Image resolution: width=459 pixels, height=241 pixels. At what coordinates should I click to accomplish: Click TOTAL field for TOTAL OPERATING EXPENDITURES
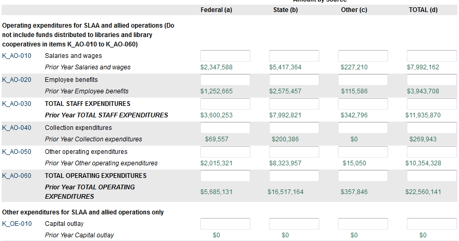click(x=432, y=176)
